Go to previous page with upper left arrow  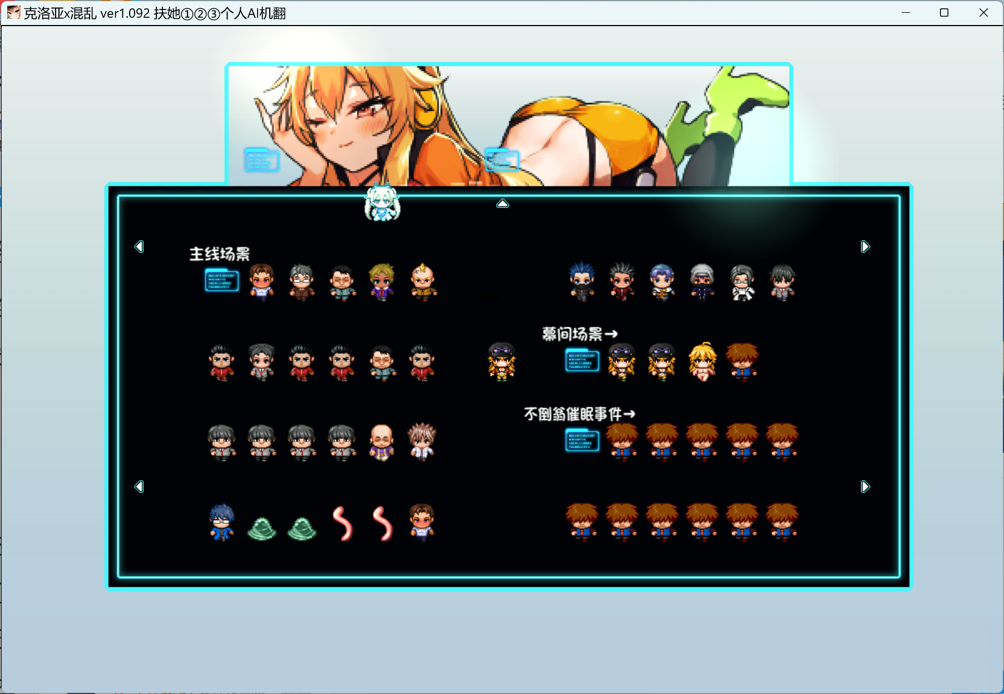pos(139,246)
